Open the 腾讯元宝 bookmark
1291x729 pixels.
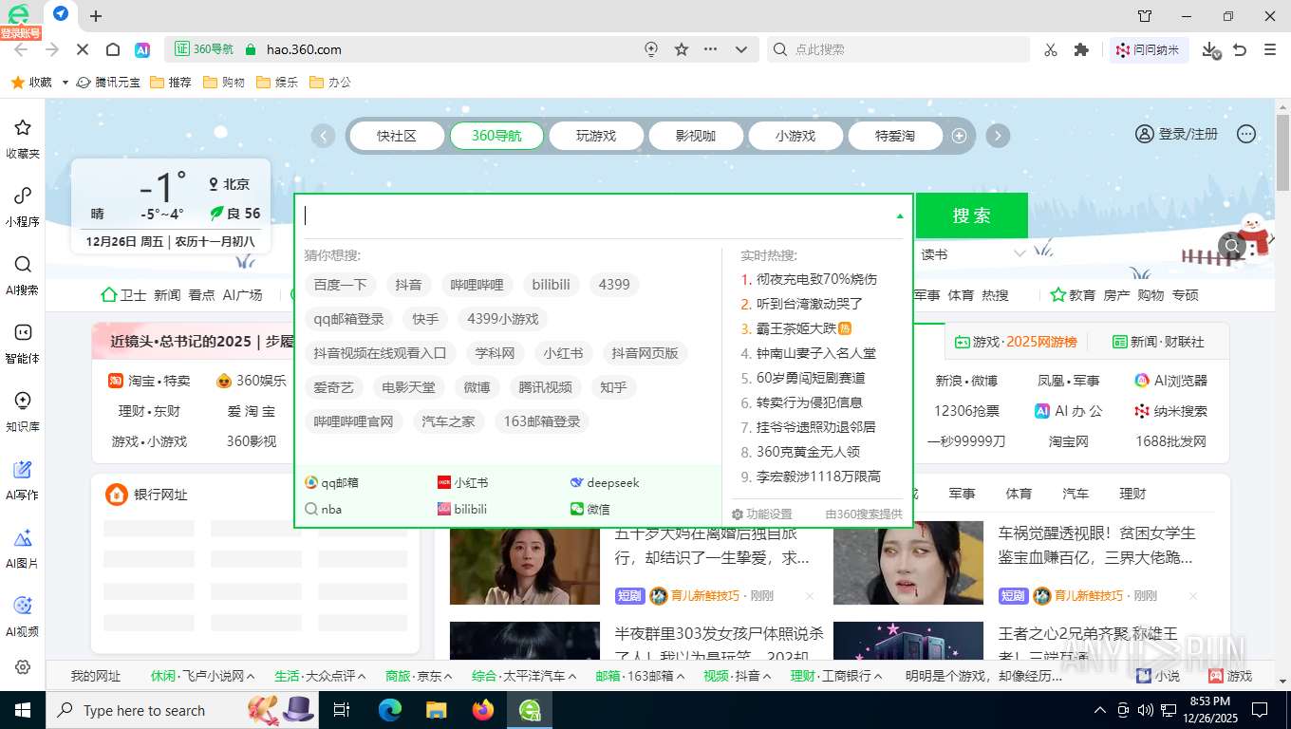pyautogui.click(x=109, y=83)
